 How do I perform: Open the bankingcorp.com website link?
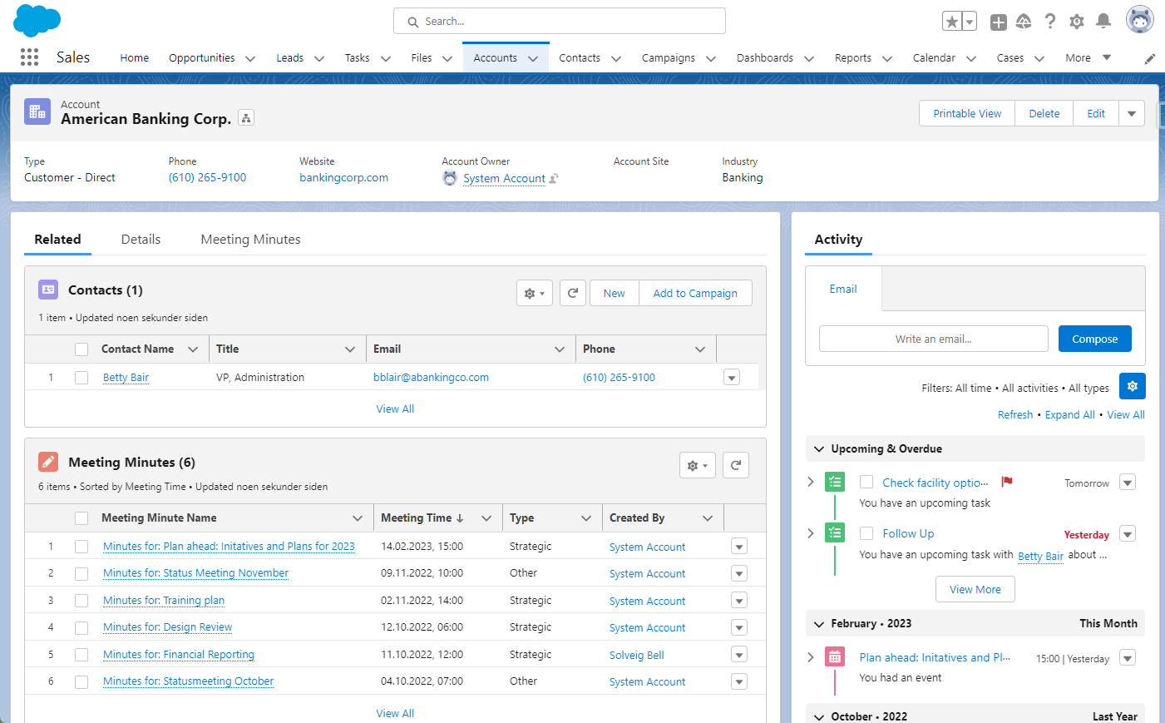click(343, 177)
